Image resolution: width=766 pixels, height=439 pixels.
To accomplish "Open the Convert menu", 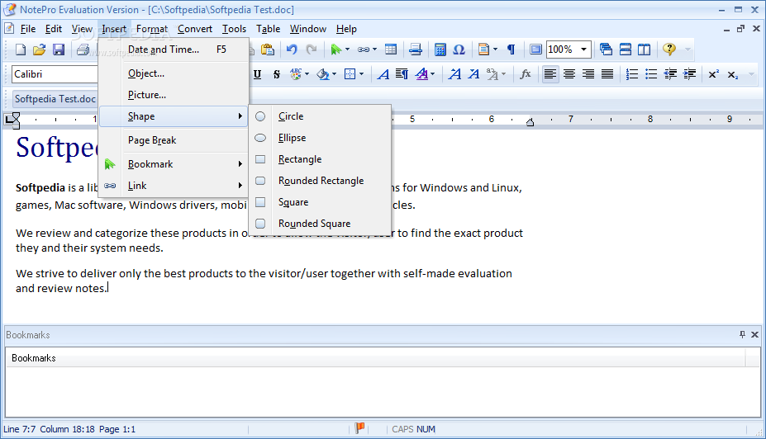I will click(195, 29).
